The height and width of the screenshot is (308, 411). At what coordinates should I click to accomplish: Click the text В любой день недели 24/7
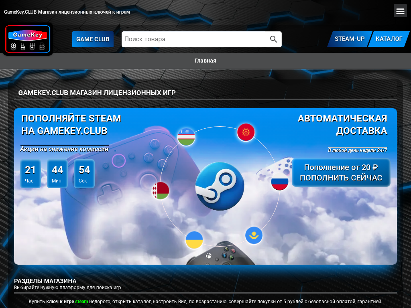358,150
